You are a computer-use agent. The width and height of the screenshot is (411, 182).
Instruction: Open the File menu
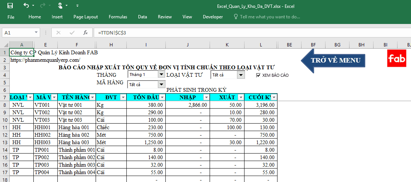[11, 17]
